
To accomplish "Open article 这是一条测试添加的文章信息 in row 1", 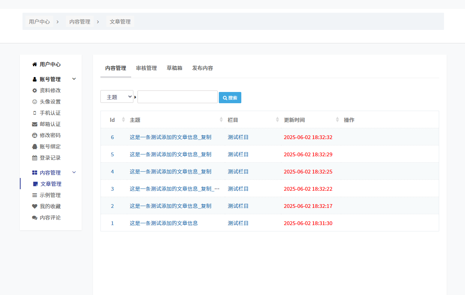I will pos(164,223).
